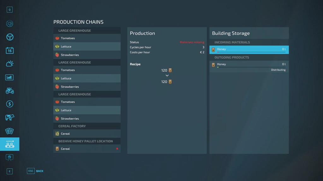Open the weather forecast icon
Viewport: 323px width, 181px height.
10,64
